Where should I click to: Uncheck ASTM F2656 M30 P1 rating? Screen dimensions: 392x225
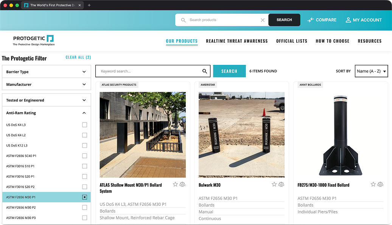(84, 197)
